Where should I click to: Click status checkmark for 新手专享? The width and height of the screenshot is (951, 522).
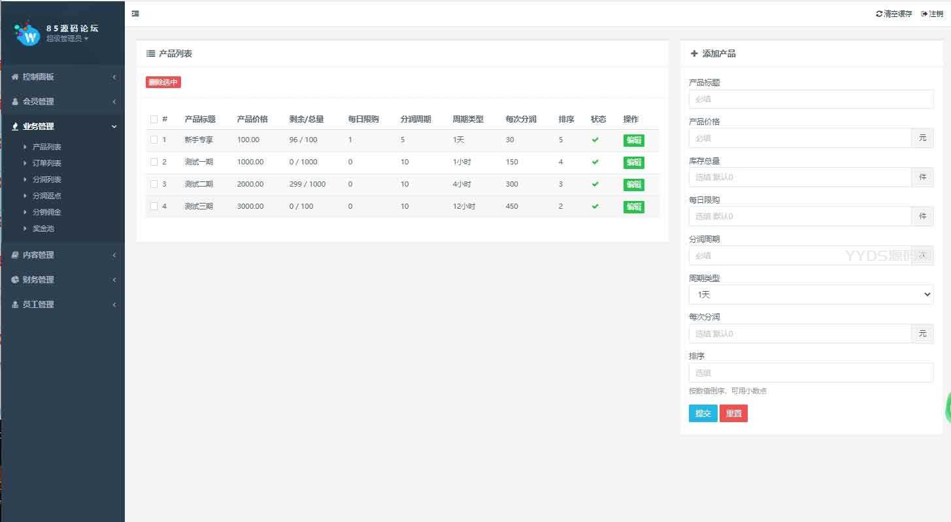pyautogui.click(x=595, y=140)
